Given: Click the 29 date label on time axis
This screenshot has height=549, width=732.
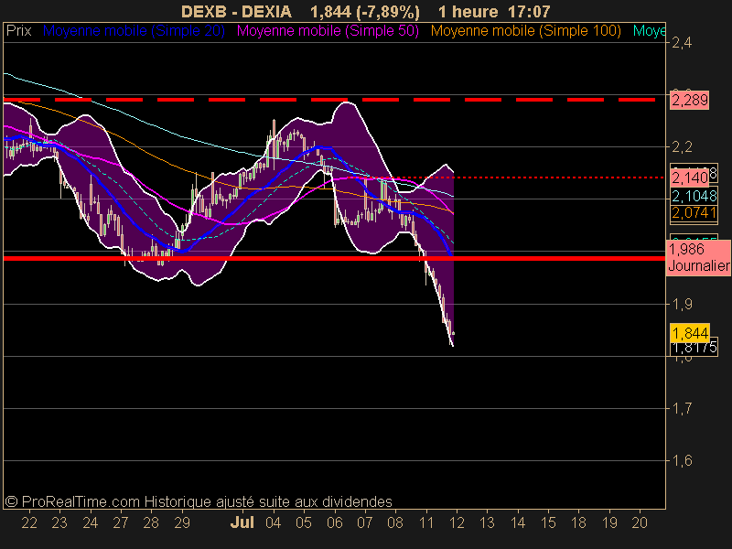Looking at the screenshot, I should click(181, 522).
